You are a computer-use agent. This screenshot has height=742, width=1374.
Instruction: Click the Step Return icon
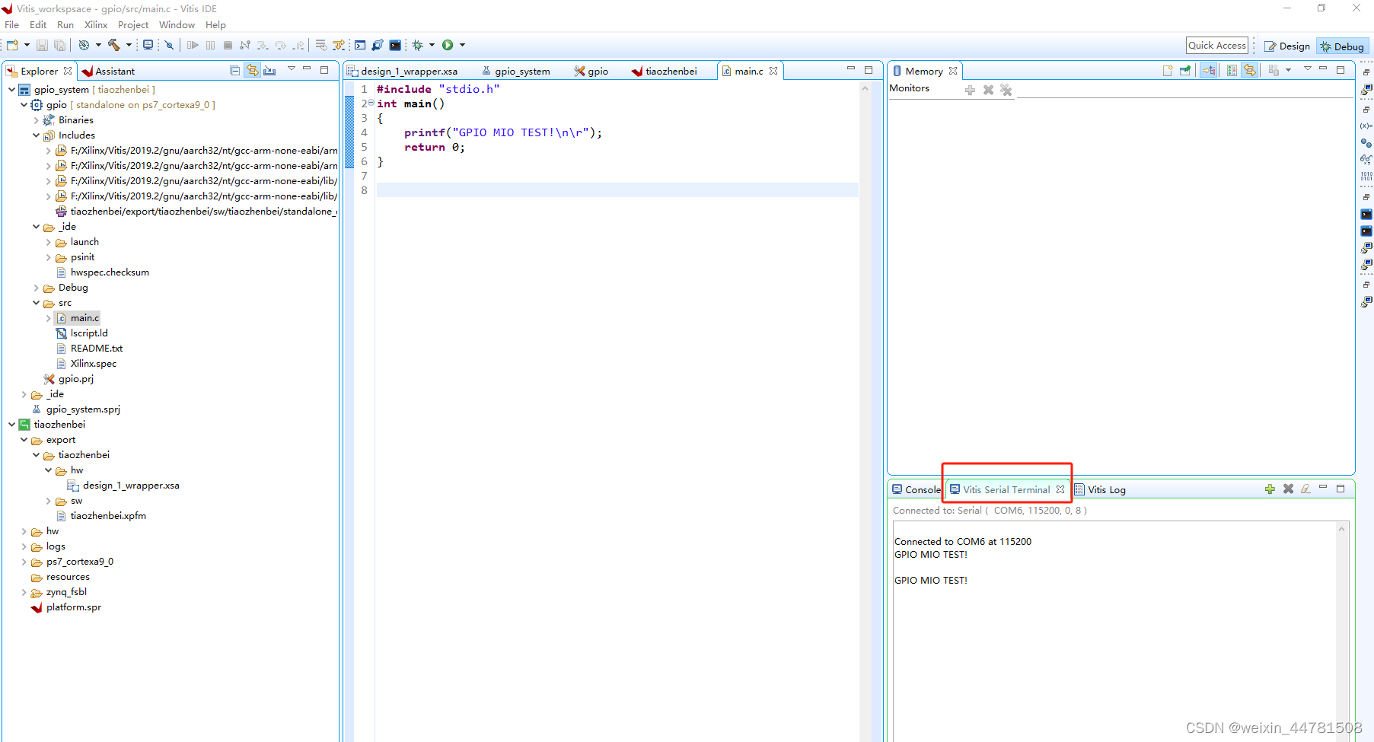coord(298,45)
